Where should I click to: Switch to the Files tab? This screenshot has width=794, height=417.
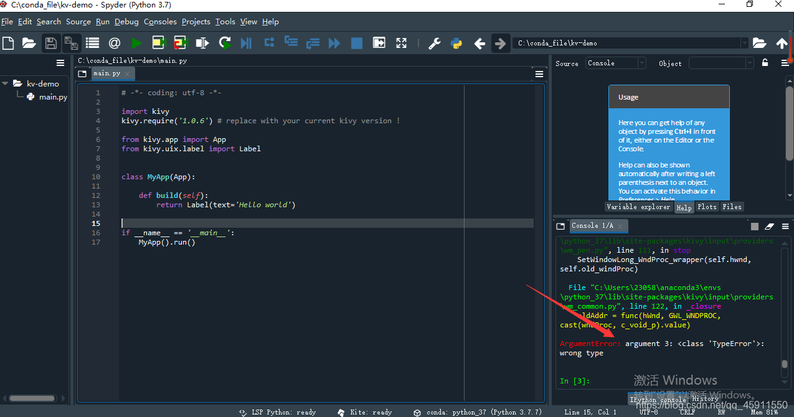[732, 207]
